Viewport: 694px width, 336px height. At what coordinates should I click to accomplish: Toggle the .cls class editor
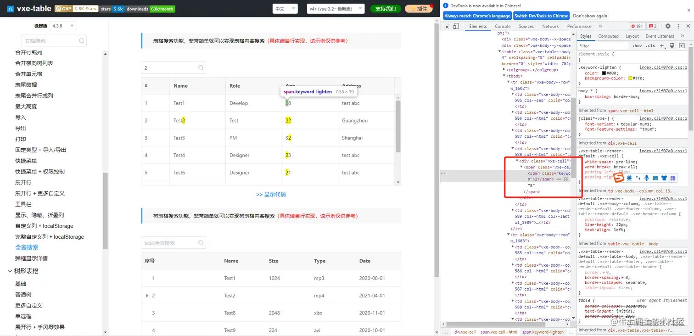click(x=650, y=46)
